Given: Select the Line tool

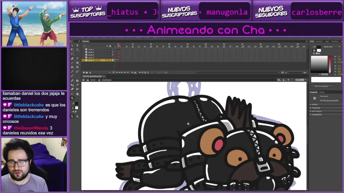Looking at the screenshot, I should (x=72, y=63).
